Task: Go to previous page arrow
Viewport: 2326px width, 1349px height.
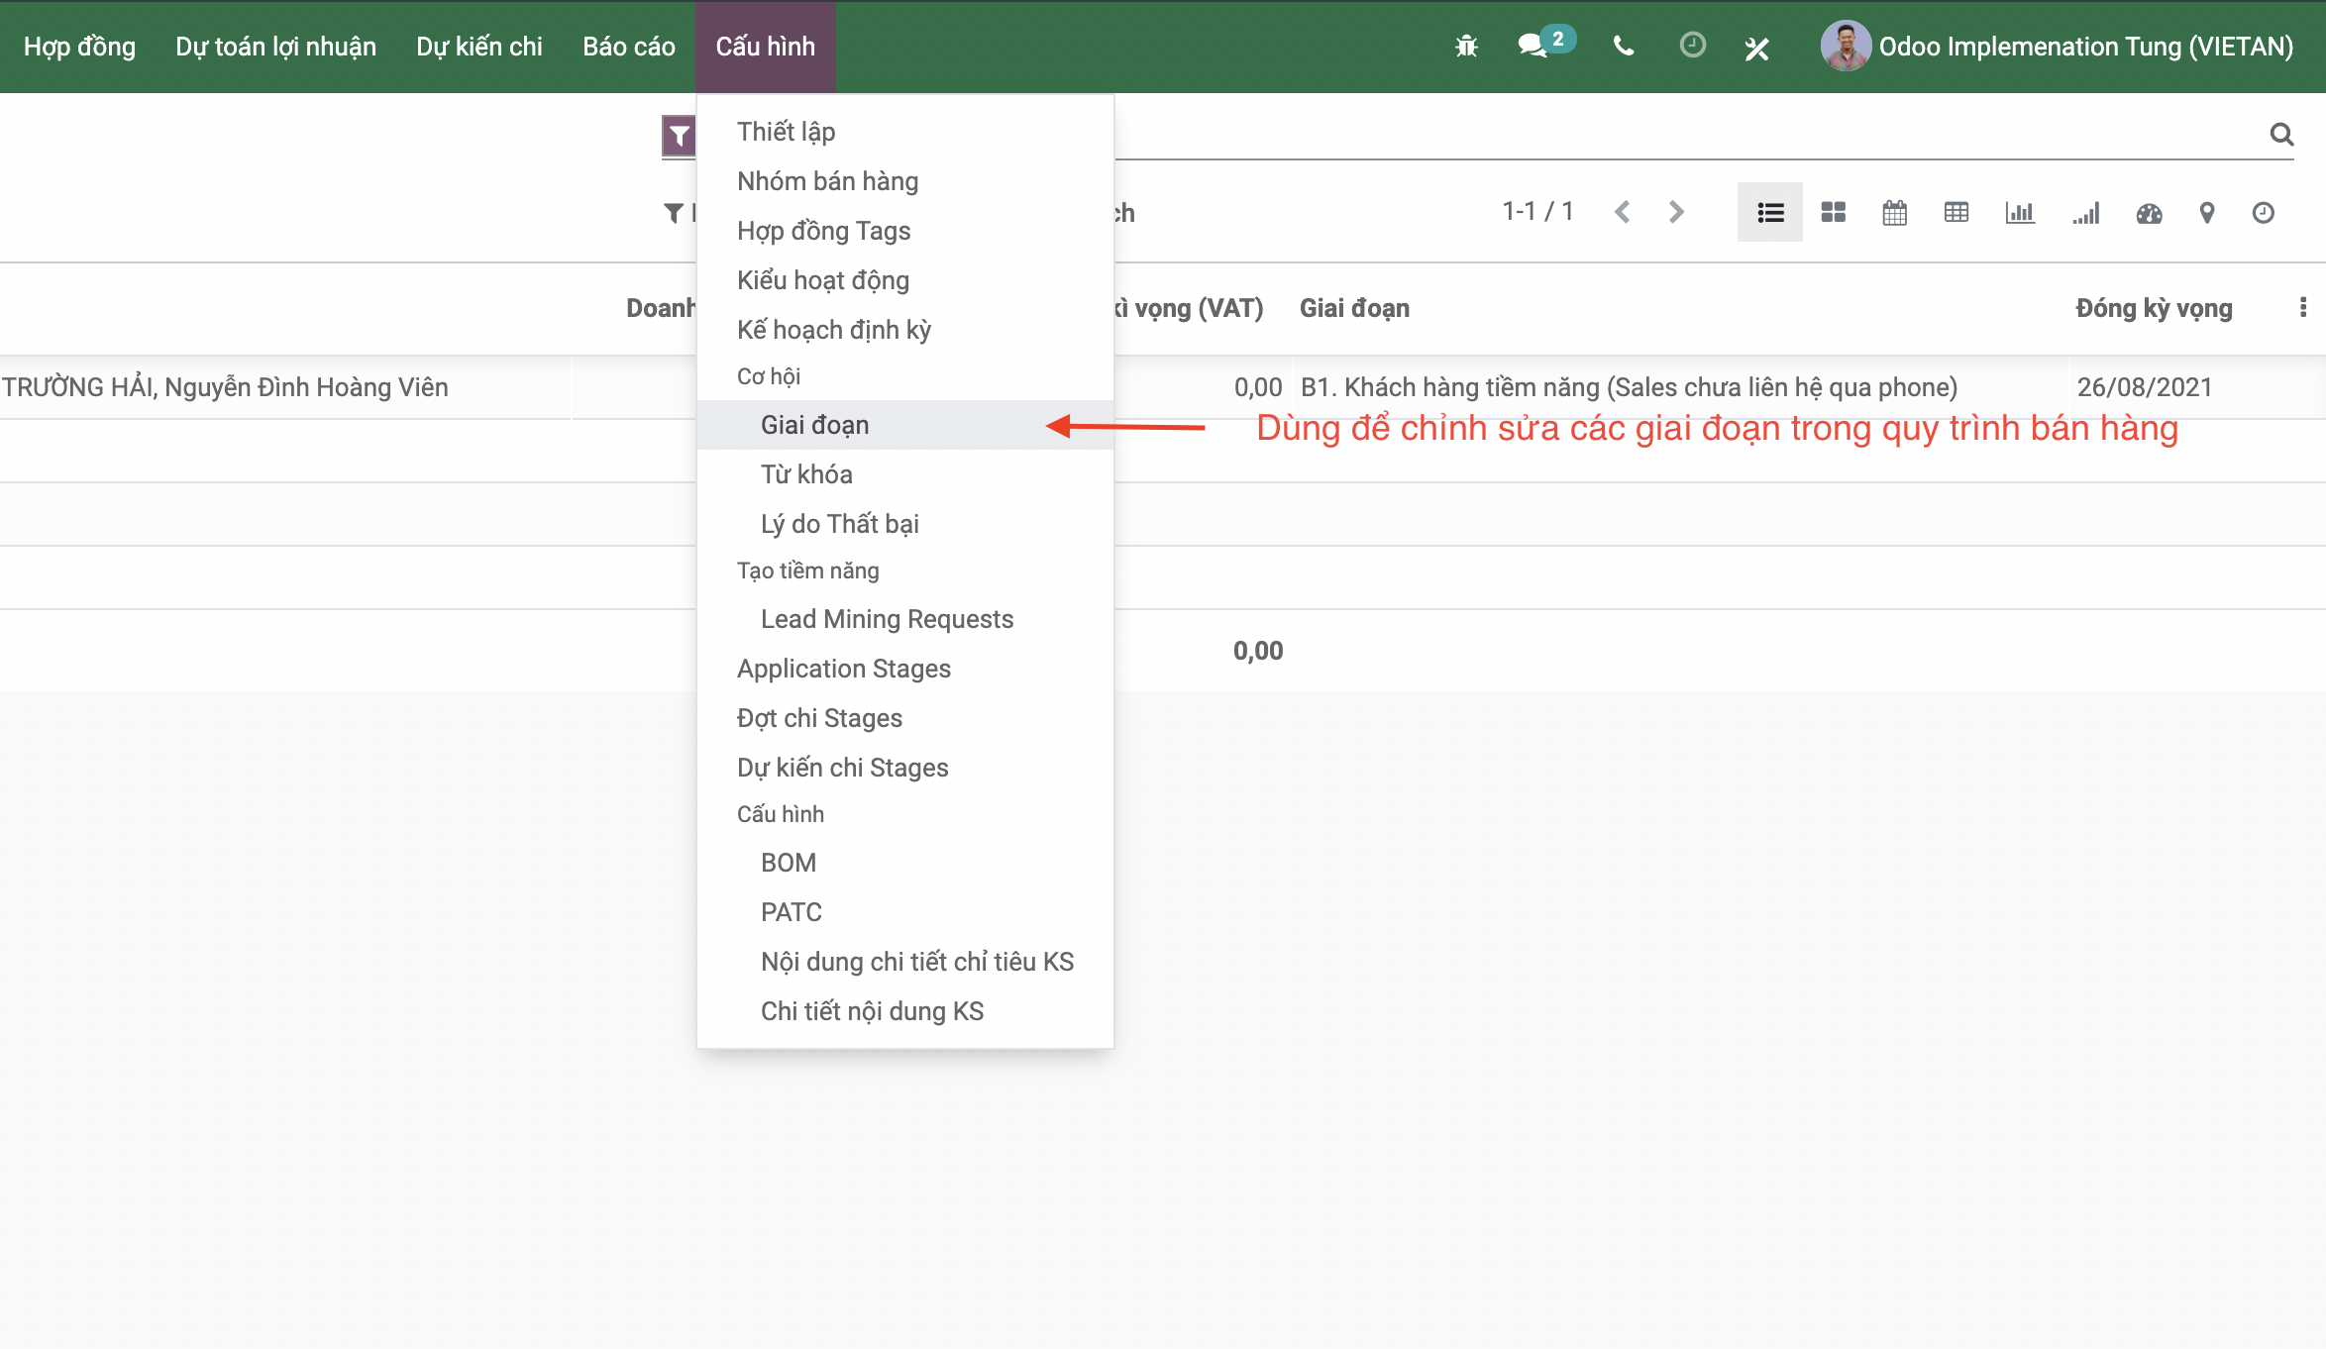Action: point(1622,212)
